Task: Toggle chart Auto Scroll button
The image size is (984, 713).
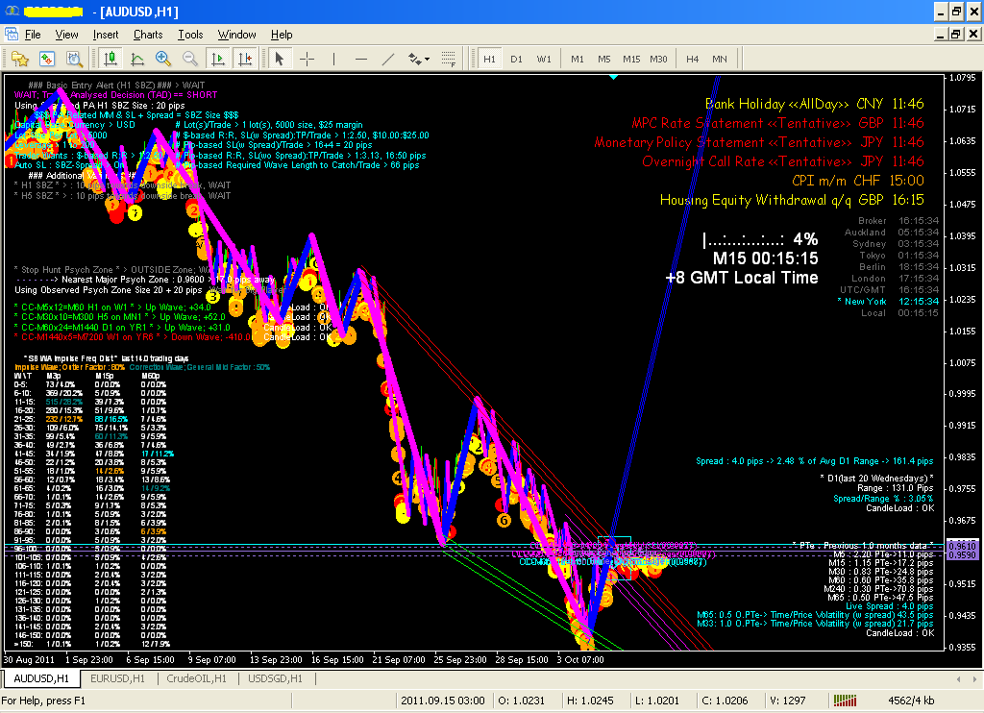Action: tap(218, 59)
